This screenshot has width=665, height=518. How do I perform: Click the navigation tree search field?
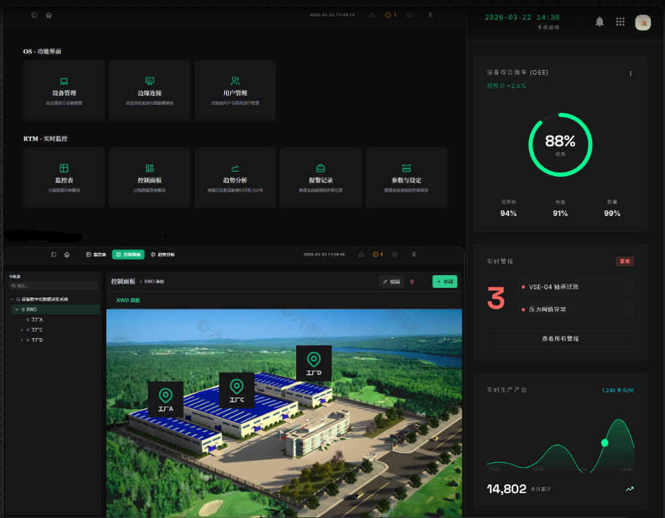tap(54, 286)
